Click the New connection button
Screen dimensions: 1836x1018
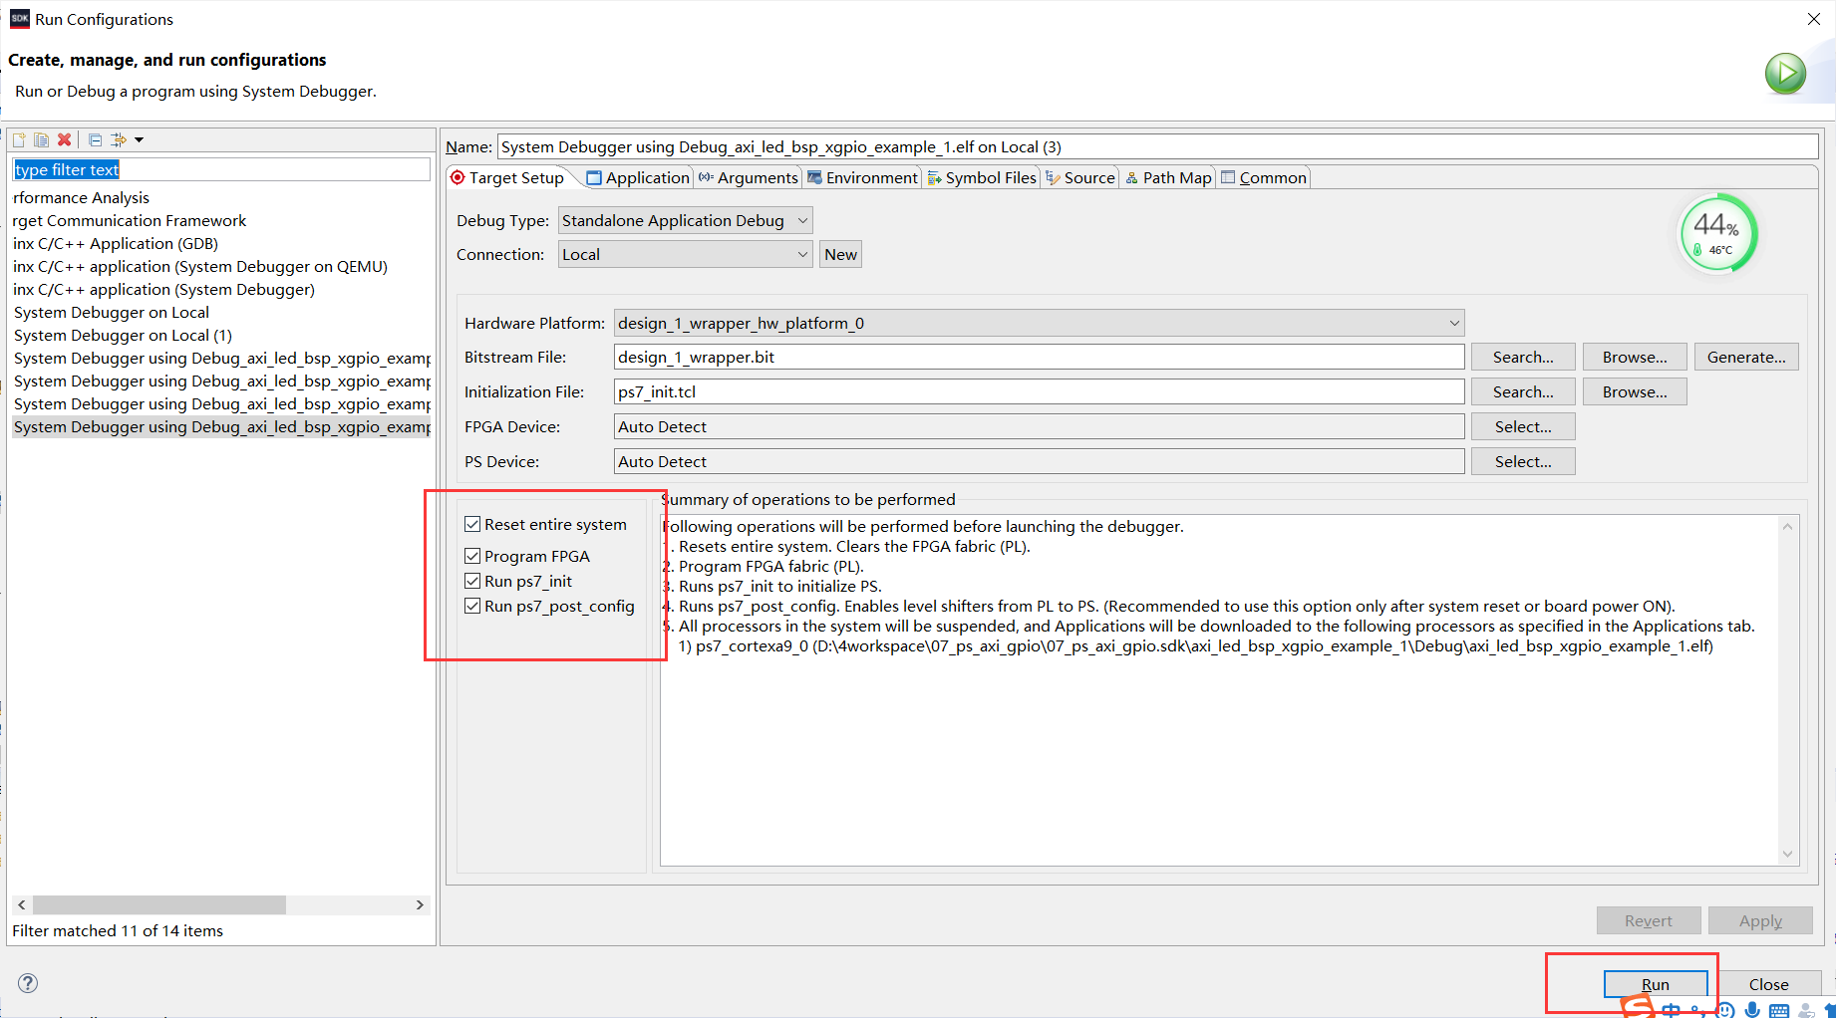(x=840, y=254)
